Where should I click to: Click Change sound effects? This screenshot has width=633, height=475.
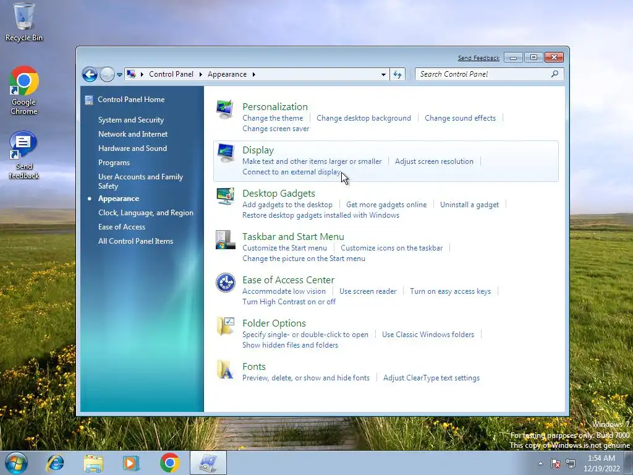[460, 118]
